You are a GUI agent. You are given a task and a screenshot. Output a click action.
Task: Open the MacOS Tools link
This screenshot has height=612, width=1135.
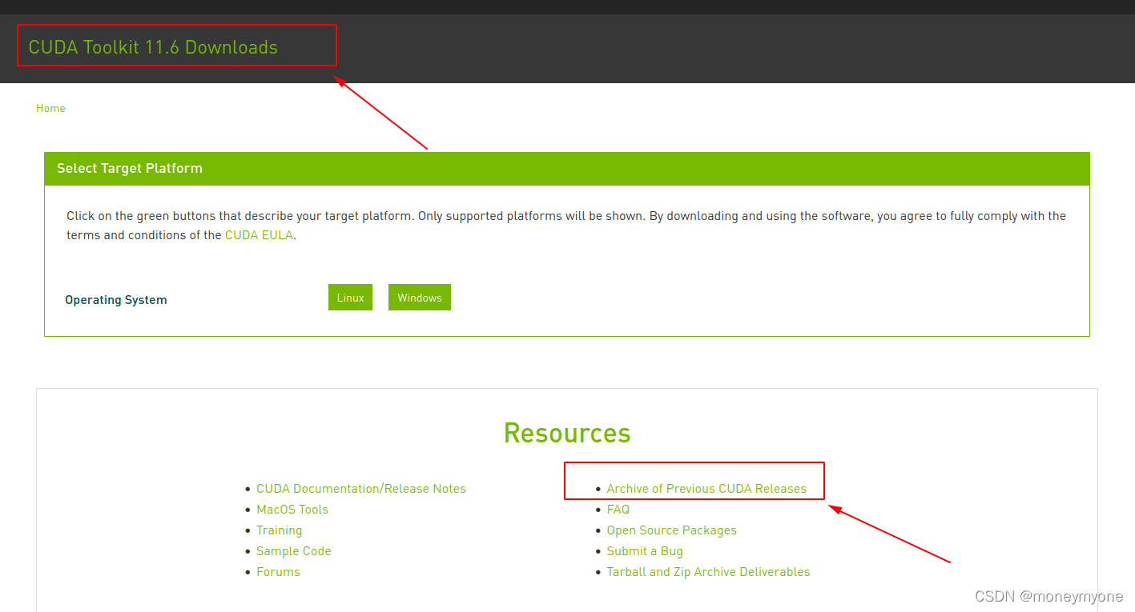point(292,510)
